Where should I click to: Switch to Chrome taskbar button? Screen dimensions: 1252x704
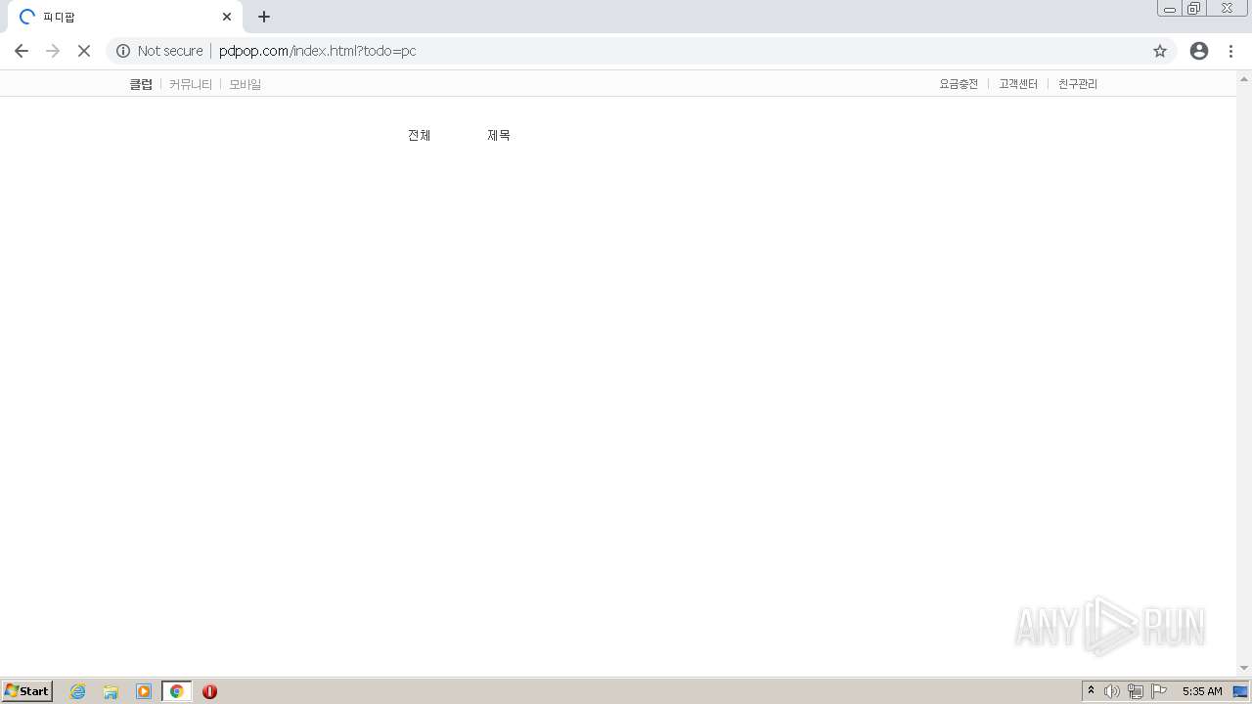[x=177, y=691]
